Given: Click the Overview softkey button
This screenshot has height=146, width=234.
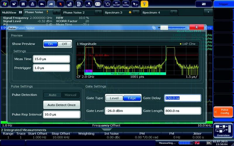Looking at the screenshot, I should [x=223, y=131].
